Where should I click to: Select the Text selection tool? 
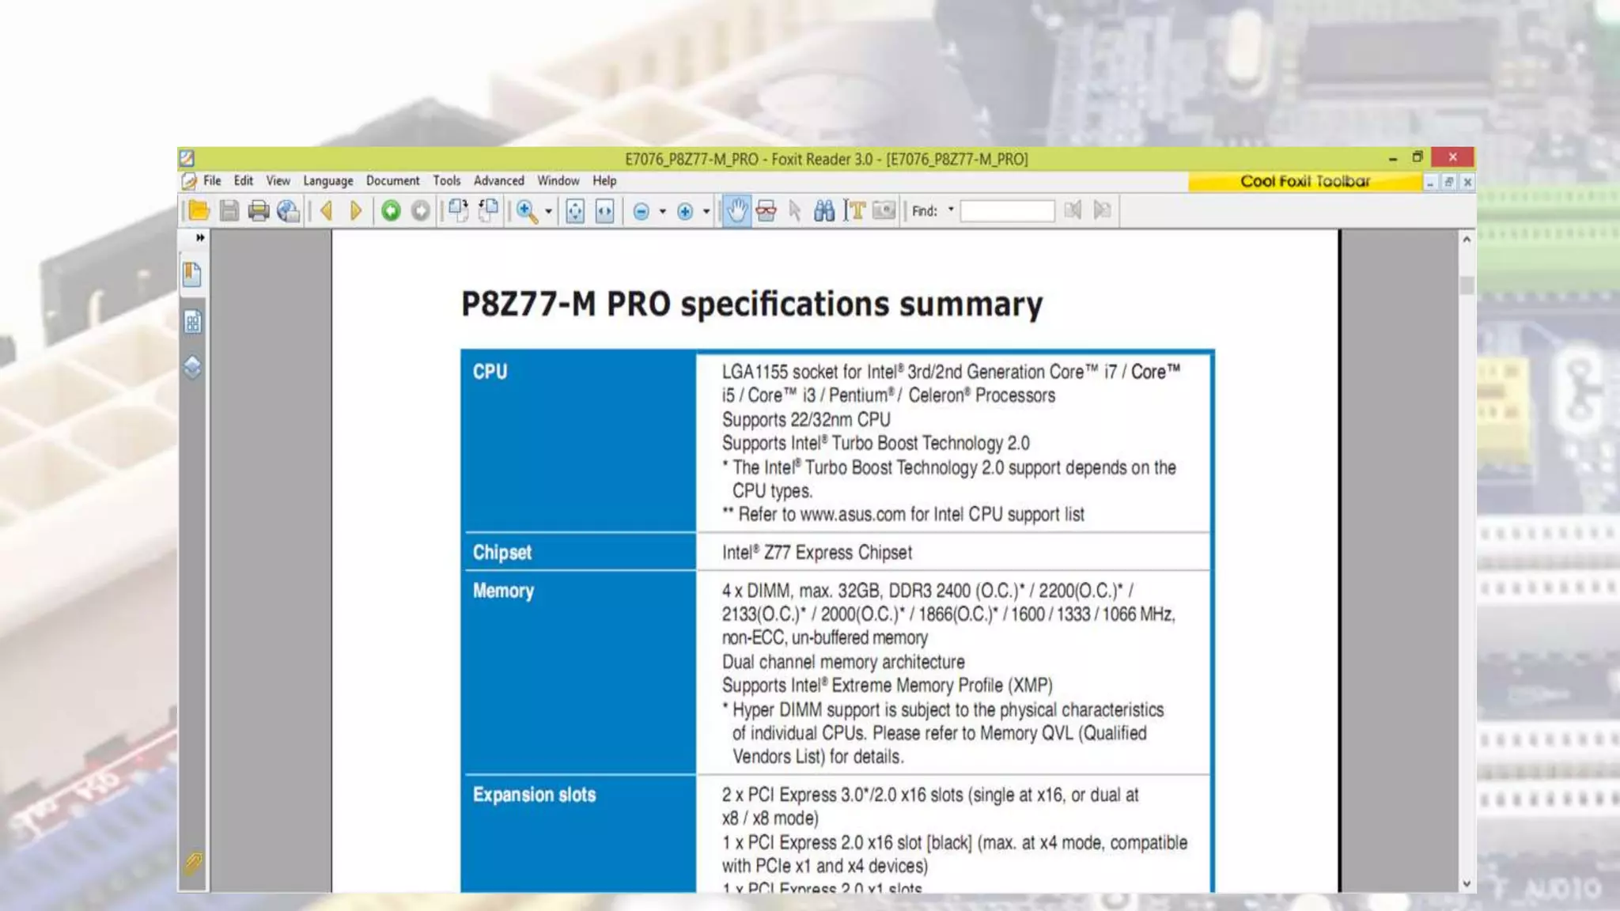click(x=854, y=210)
